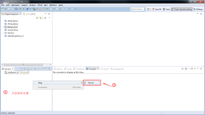
Task: Toggle Link with Editor in Project Explorer
Action: (x=41, y=18)
